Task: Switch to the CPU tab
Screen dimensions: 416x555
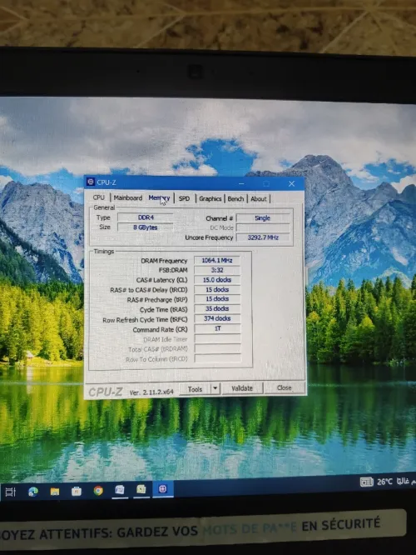Action: pyautogui.click(x=99, y=197)
